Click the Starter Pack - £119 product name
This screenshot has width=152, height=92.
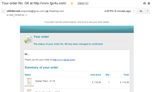click(x=45, y=81)
